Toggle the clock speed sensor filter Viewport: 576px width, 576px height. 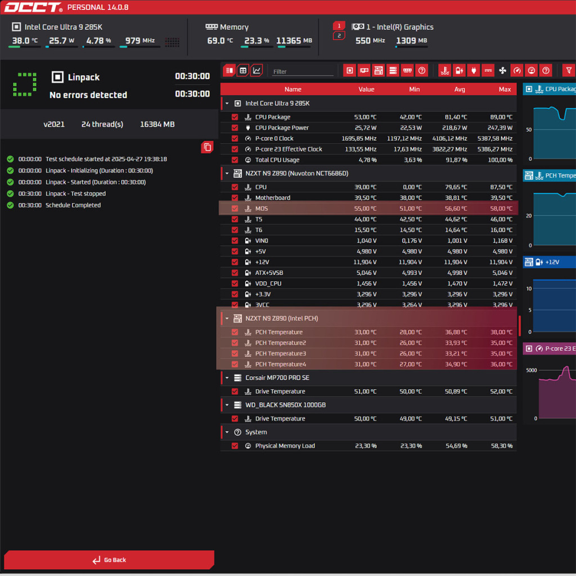click(517, 70)
